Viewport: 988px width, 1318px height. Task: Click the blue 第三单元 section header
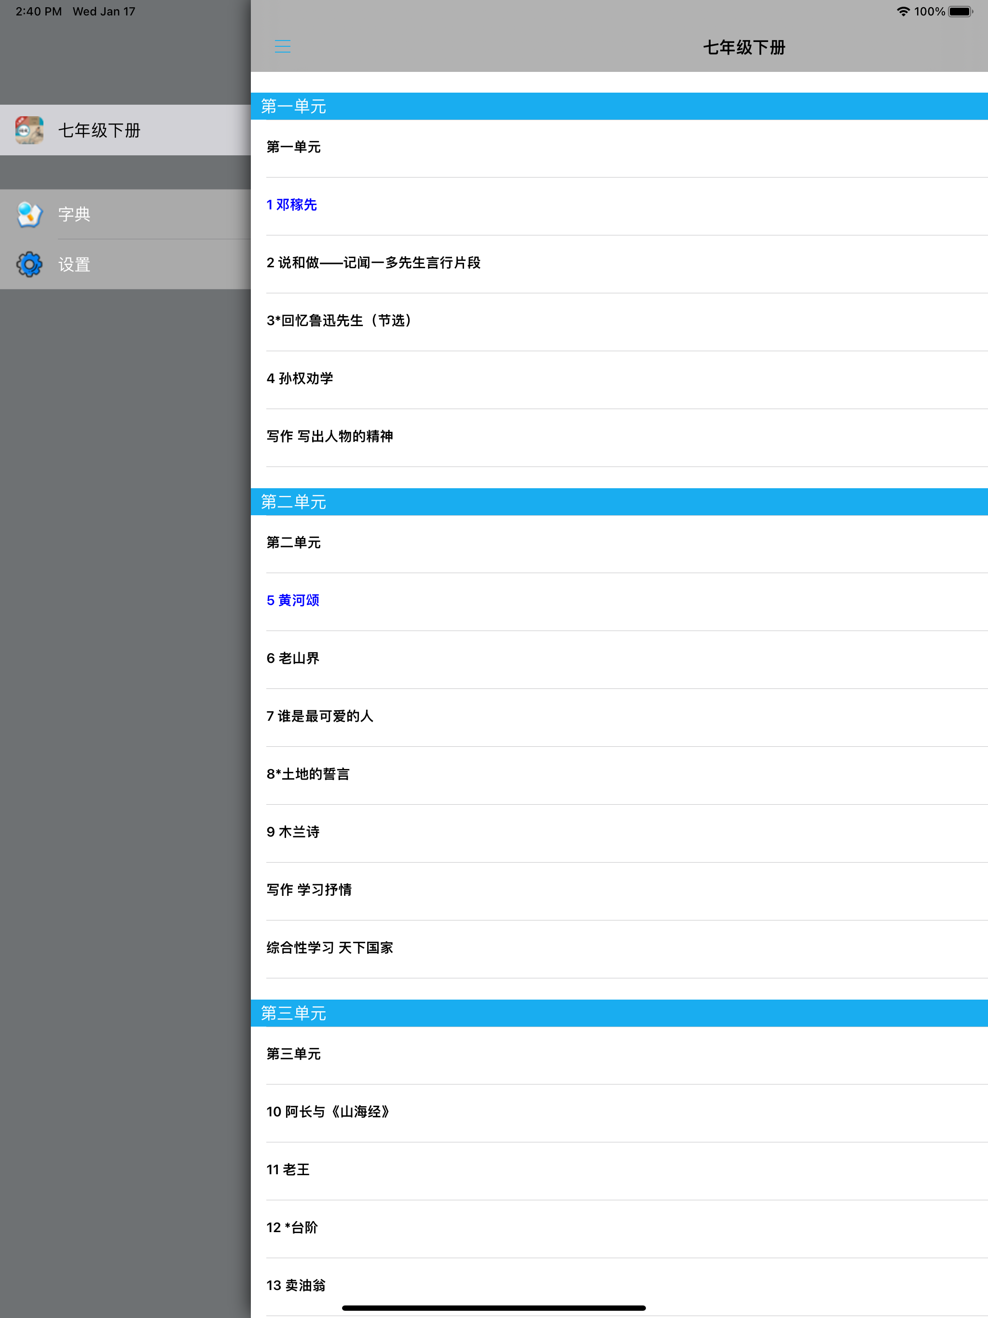tap(619, 1013)
